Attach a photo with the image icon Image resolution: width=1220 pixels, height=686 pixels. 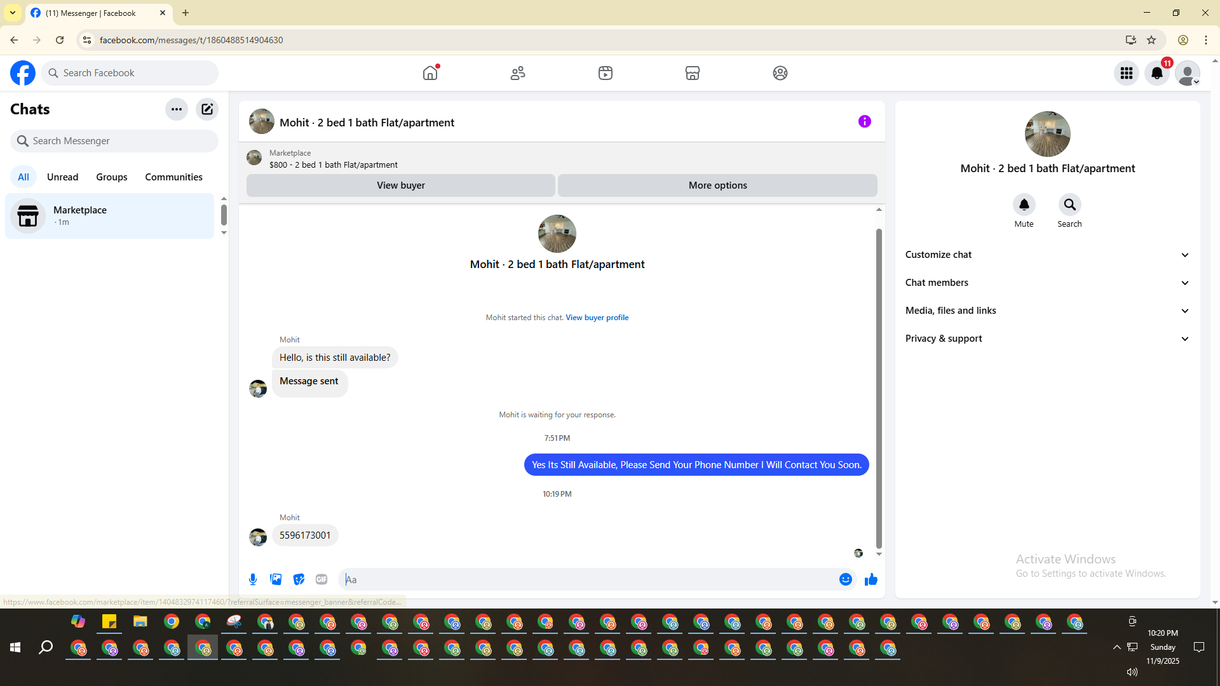(276, 579)
